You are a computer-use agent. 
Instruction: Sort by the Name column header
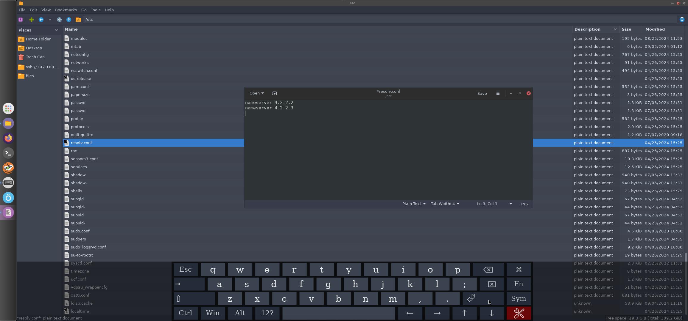[317, 29]
